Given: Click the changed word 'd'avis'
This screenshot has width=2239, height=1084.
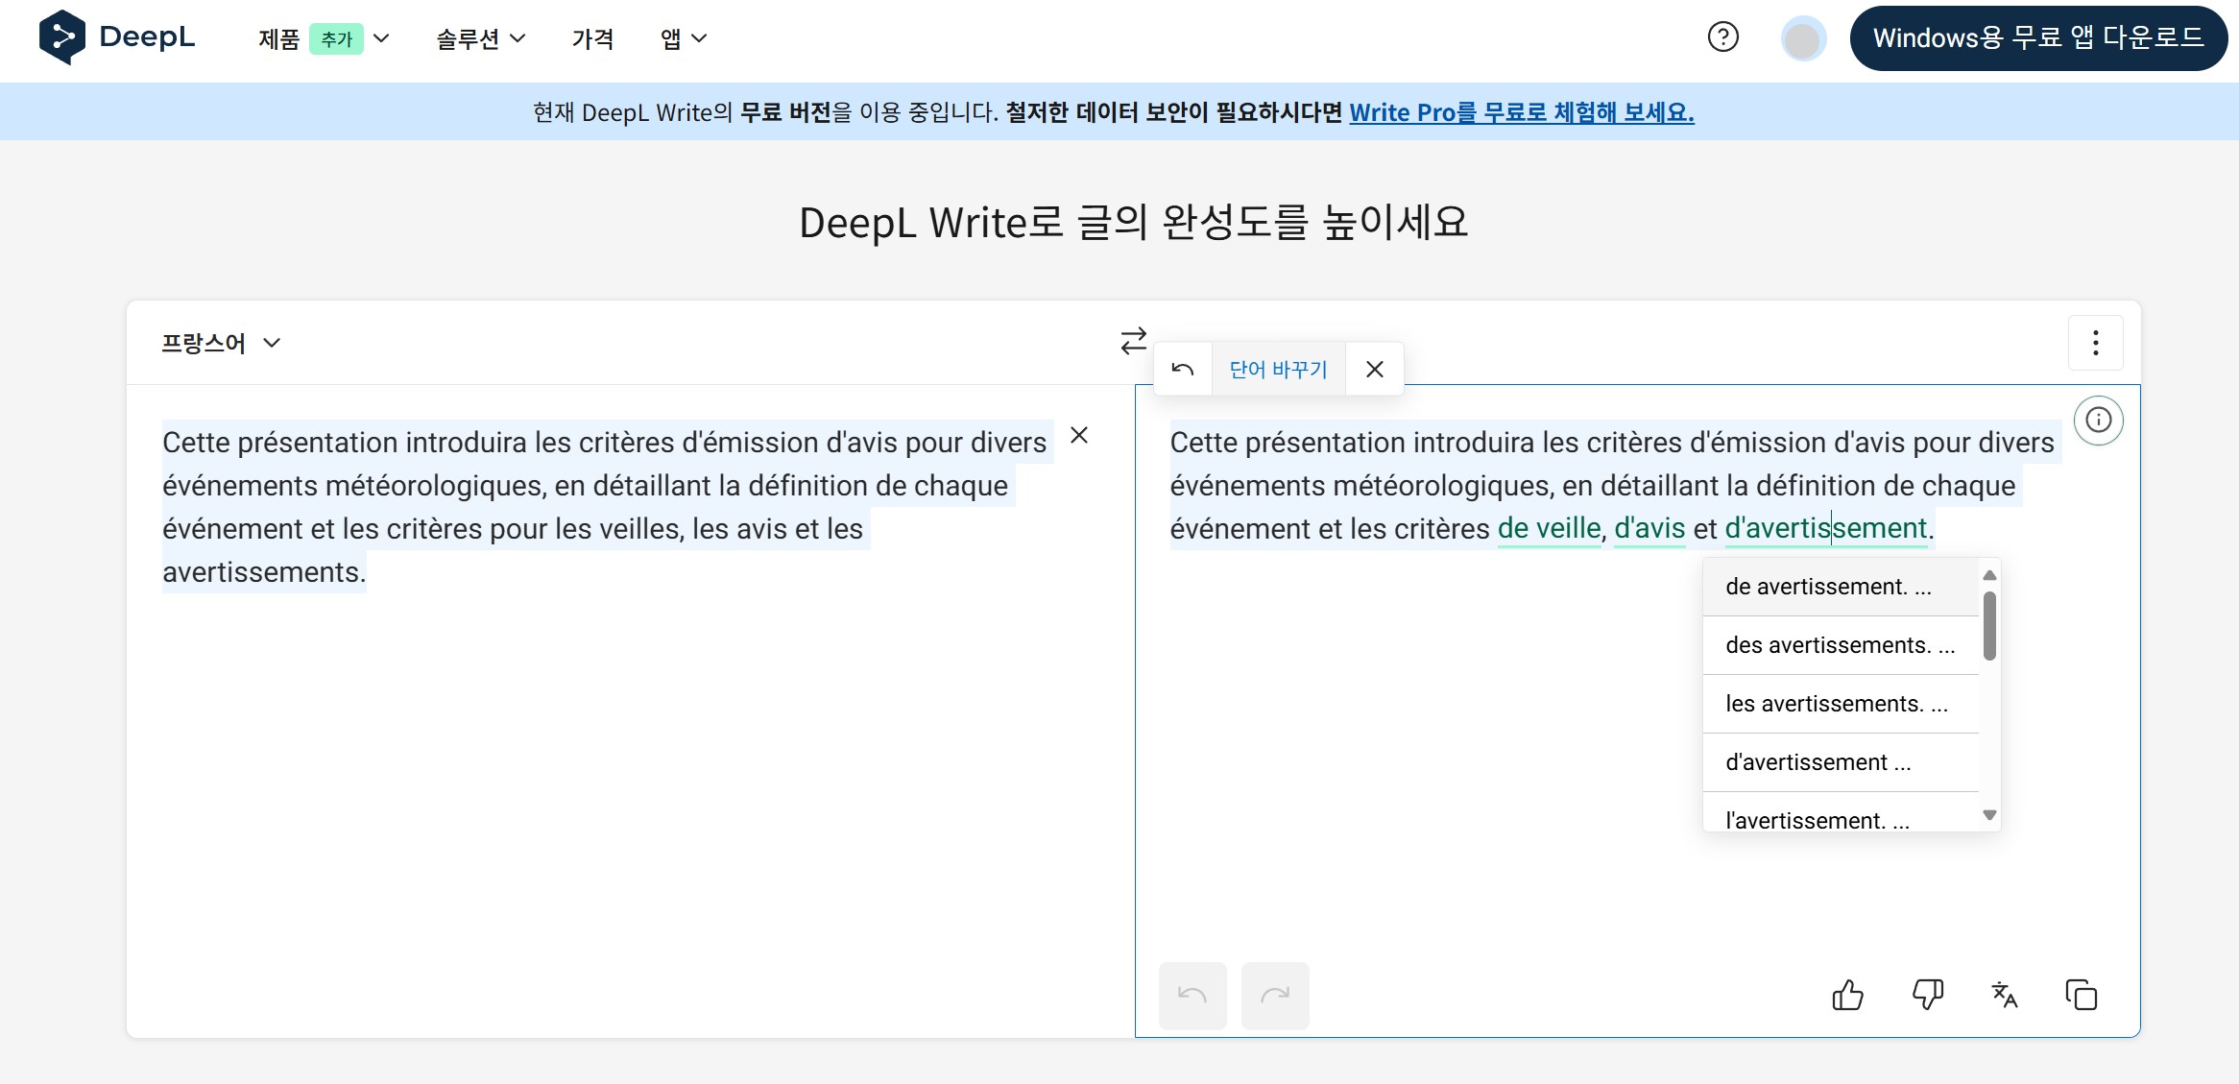Looking at the screenshot, I should [x=1649, y=528].
